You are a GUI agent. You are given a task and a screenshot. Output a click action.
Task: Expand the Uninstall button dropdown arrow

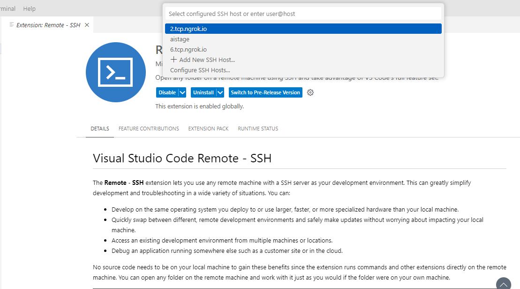click(x=220, y=92)
